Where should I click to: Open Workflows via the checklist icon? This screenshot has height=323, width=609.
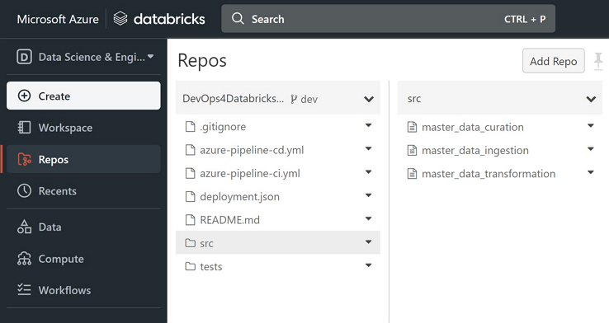(24, 290)
